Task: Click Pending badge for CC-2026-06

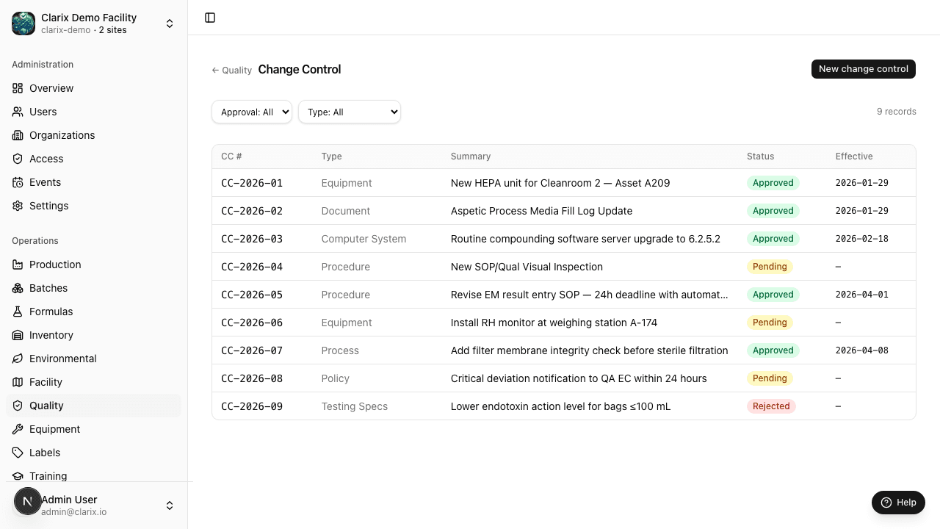Action: pyautogui.click(x=770, y=323)
